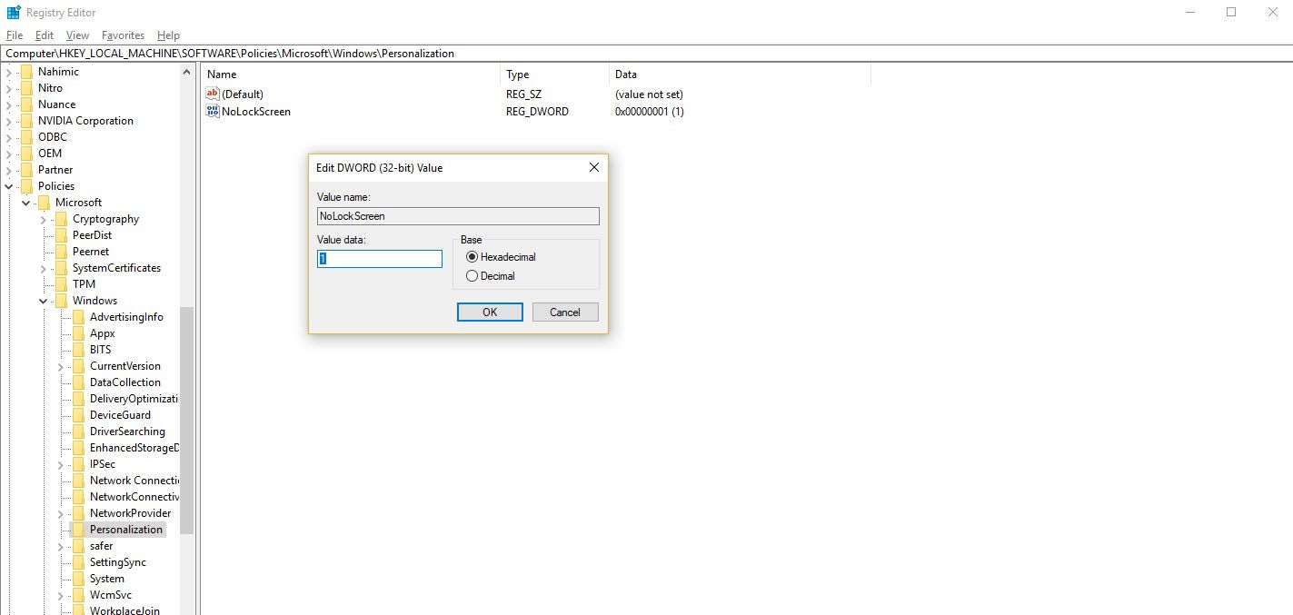
Task: Click the AdvertisingInfo folder icon
Action: pyautogui.click(x=78, y=317)
